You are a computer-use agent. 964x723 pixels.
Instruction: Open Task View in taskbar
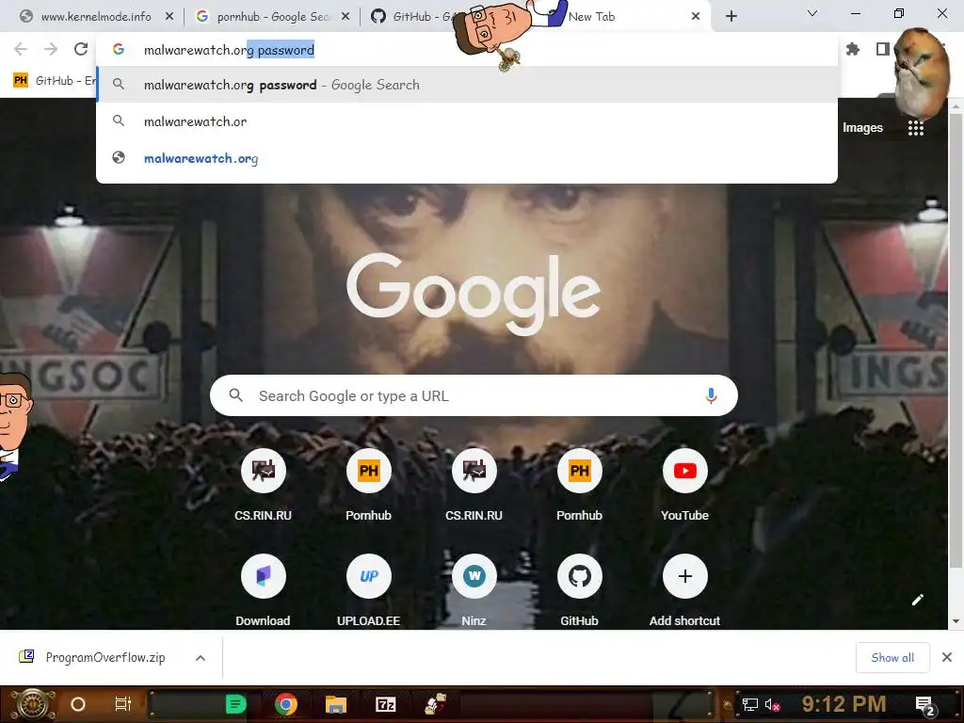pyautogui.click(x=123, y=704)
